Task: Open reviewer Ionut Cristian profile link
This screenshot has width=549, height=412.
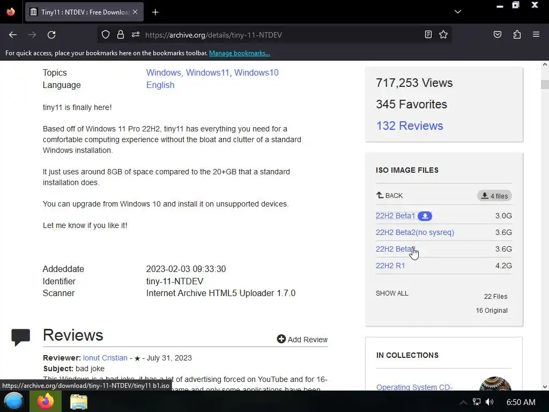Action: (x=105, y=358)
